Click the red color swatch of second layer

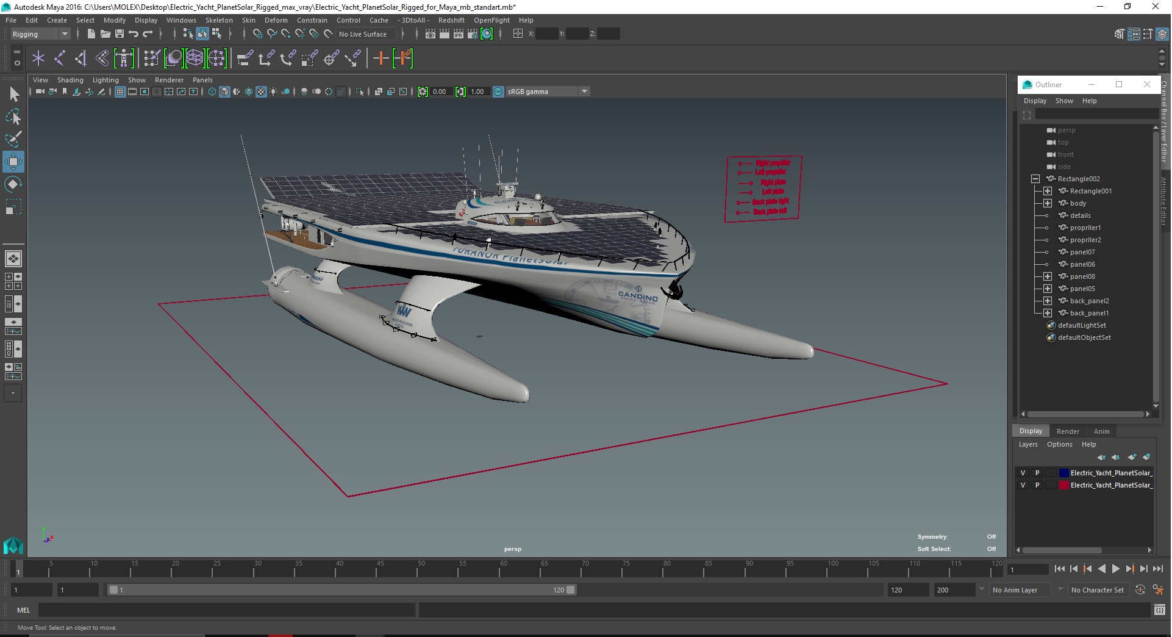click(1064, 485)
